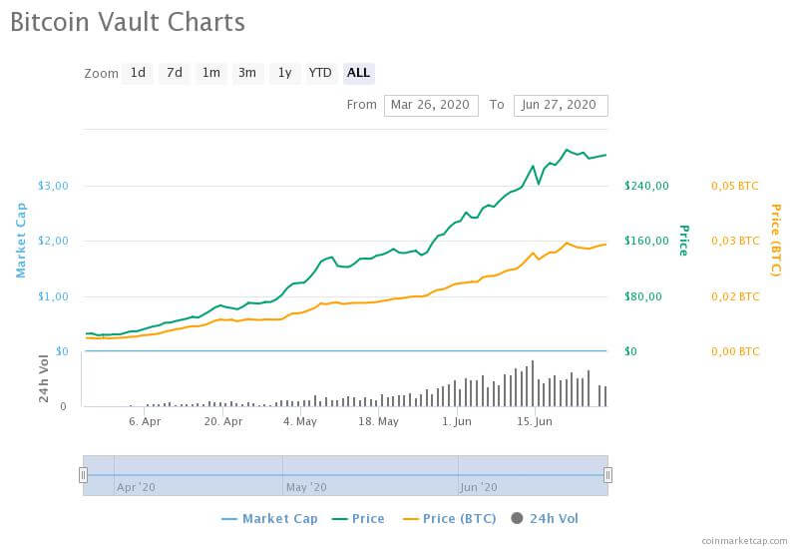Set zoom range to 3m
798x549 pixels.
click(247, 73)
